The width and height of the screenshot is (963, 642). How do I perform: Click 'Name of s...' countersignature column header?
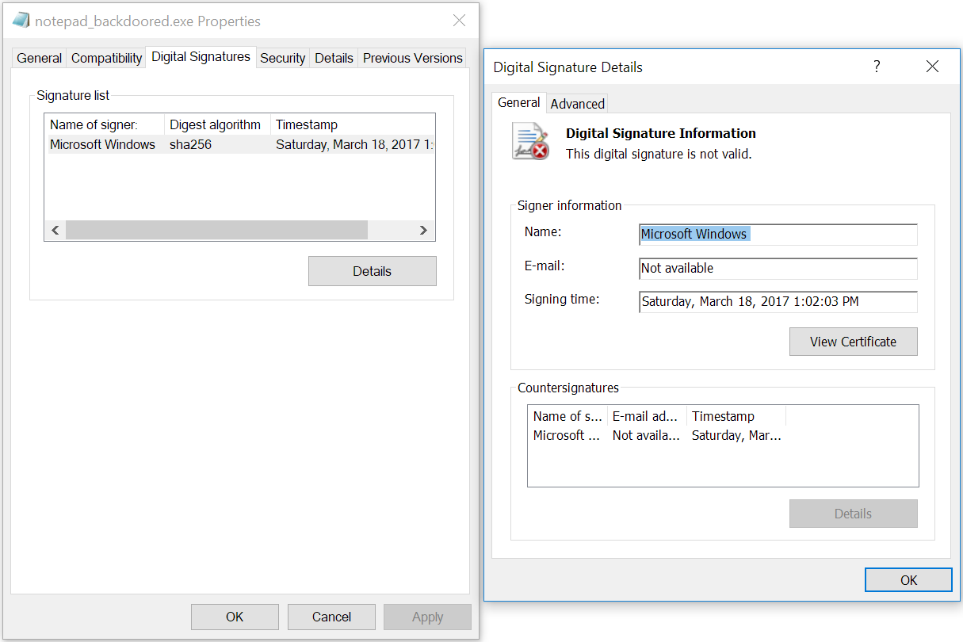tap(567, 416)
